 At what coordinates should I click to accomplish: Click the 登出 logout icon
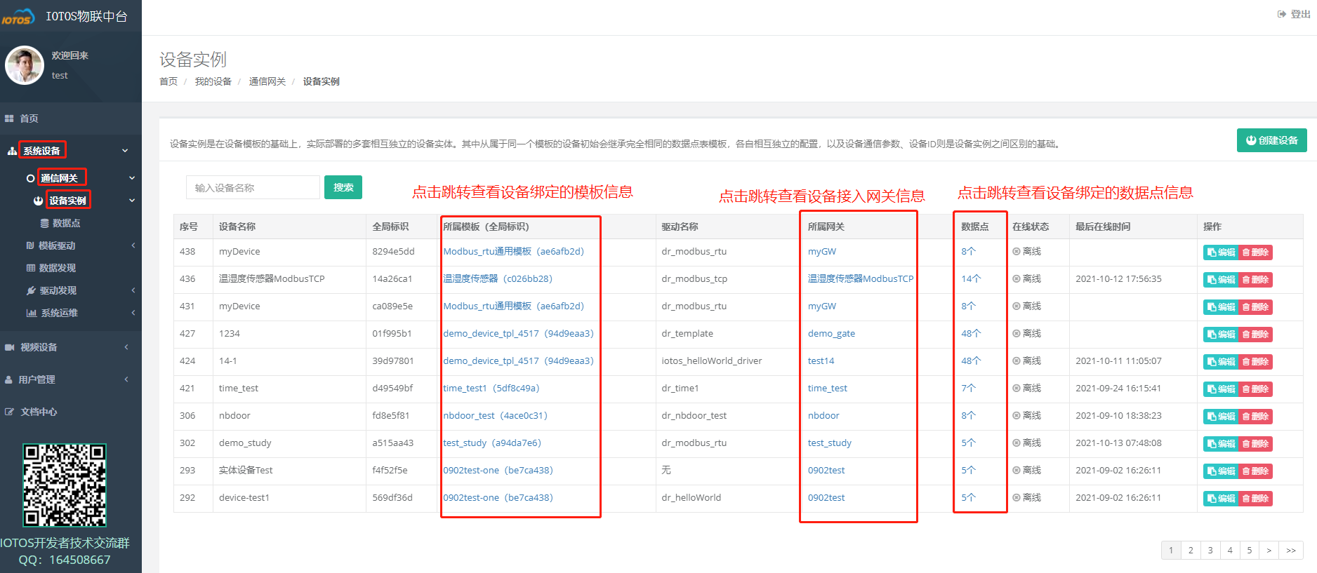tap(1281, 14)
